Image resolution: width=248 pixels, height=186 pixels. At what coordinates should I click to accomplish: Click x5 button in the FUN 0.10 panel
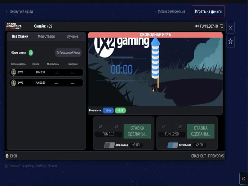pyautogui.click(x=117, y=127)
